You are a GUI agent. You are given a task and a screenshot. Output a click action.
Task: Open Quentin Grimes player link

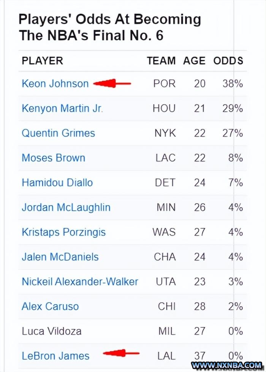pos(58,133)
